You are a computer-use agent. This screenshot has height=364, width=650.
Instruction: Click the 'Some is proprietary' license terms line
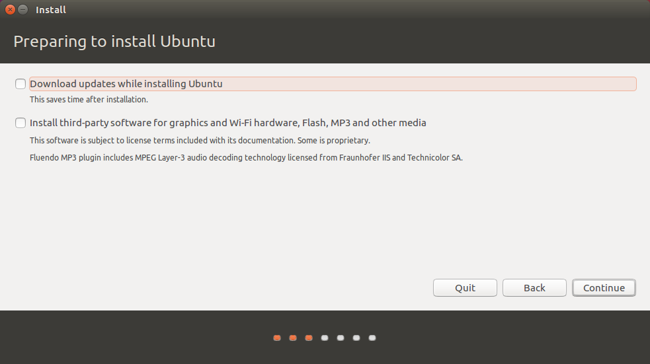(x=200, y=141)
